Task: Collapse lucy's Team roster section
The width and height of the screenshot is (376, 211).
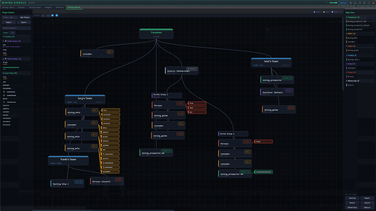Action: coord(3,73)
